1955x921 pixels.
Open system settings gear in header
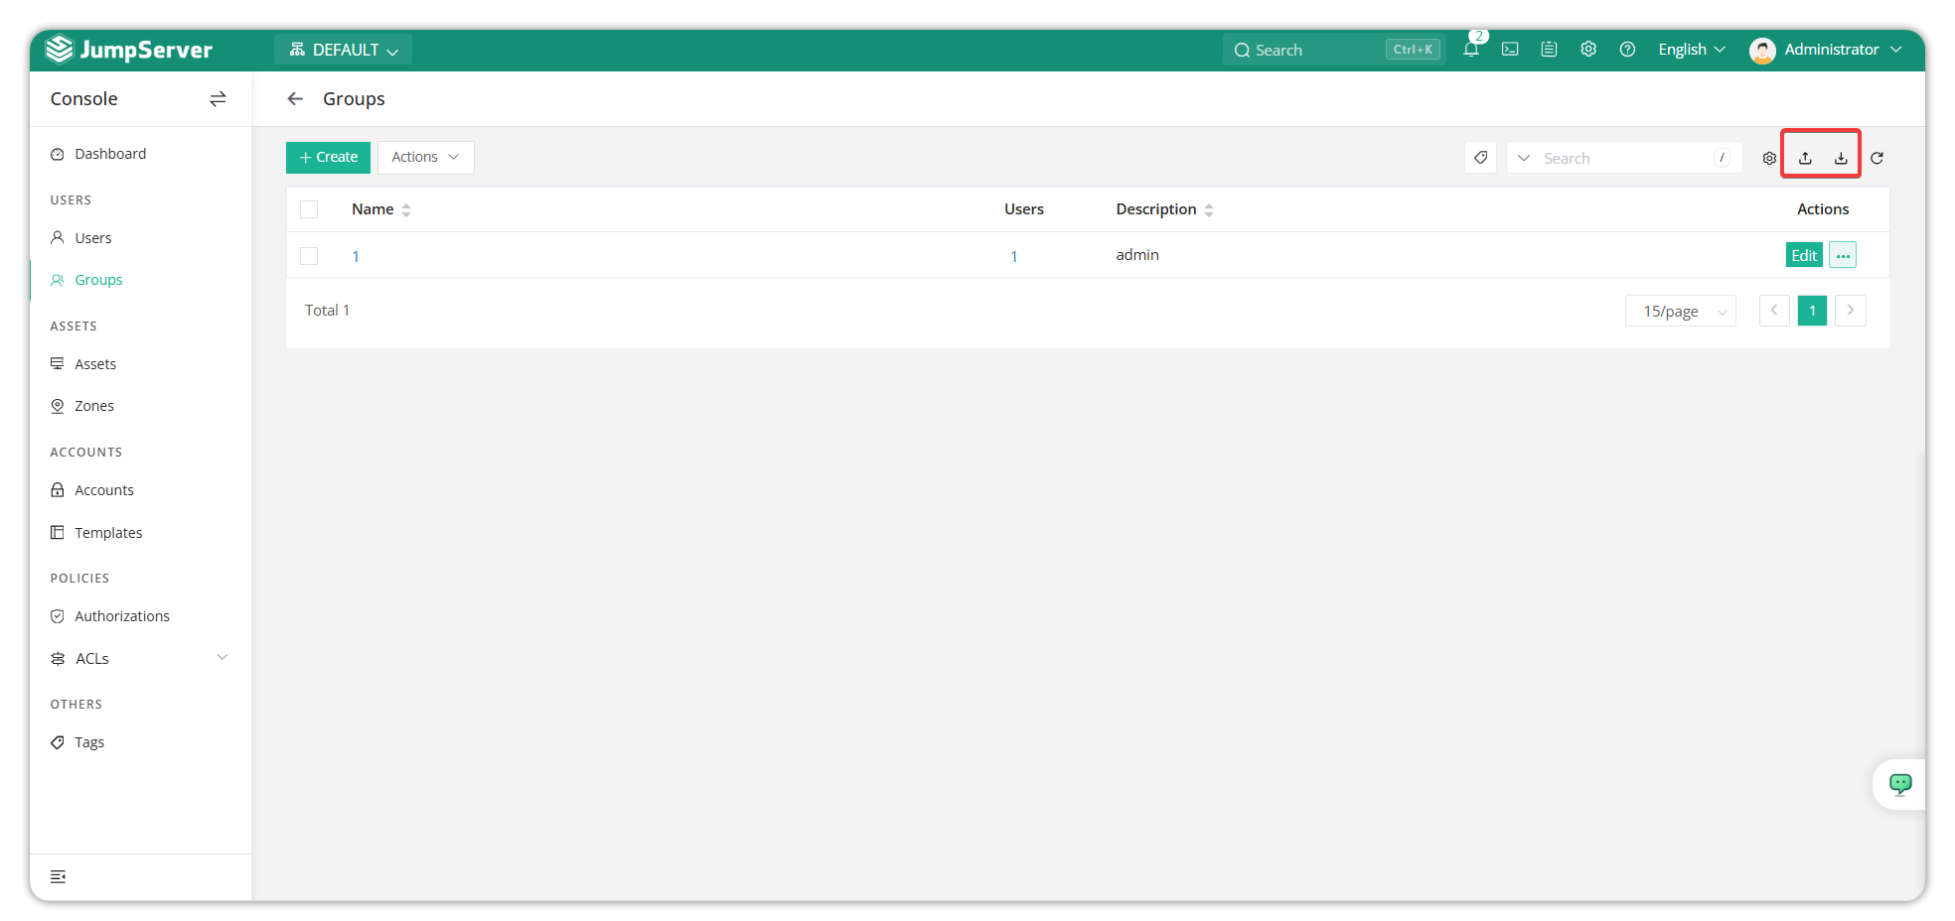(1588, 49)
